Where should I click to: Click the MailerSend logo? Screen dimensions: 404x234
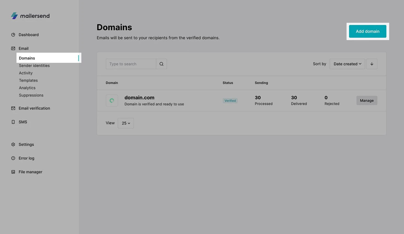(30, 16)
